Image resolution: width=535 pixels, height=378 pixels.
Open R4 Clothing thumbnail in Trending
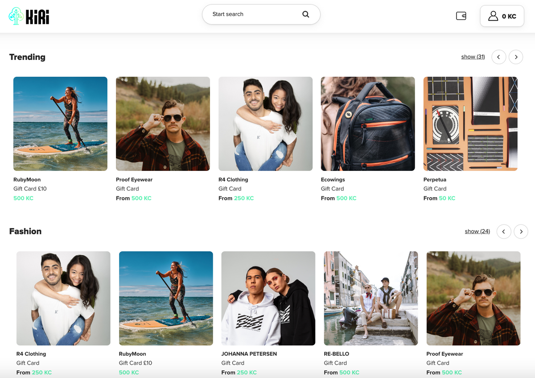point(265,124)
